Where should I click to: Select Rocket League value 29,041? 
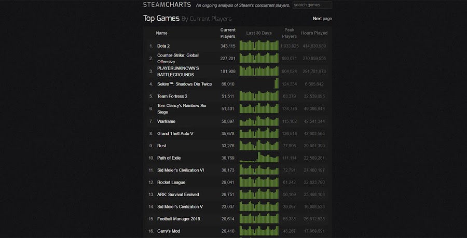tap(228, 183)
